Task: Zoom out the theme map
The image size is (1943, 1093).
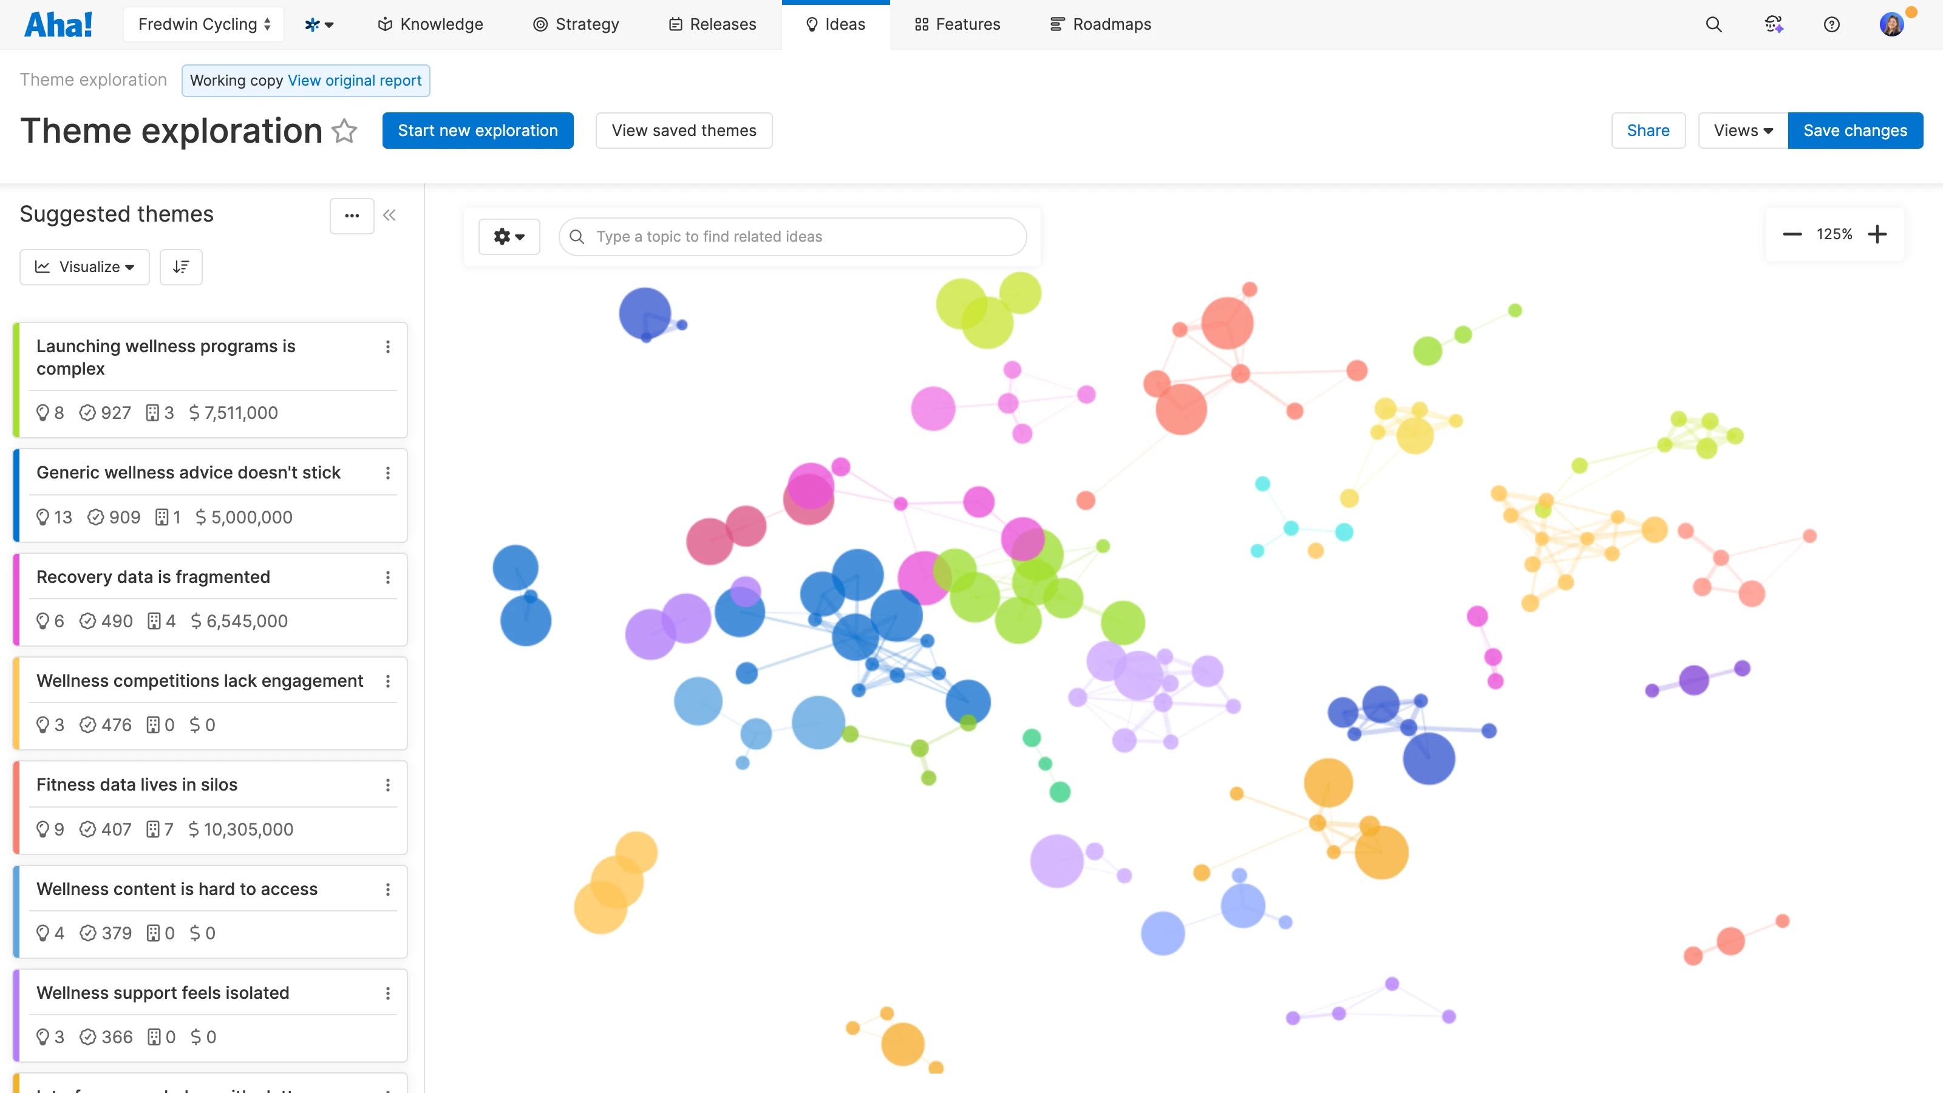Action: pos(1792,234)
